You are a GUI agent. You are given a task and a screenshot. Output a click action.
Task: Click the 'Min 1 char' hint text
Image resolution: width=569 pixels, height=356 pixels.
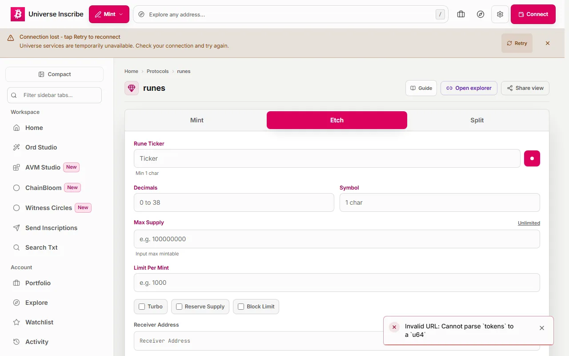click(x=147, y=173)
